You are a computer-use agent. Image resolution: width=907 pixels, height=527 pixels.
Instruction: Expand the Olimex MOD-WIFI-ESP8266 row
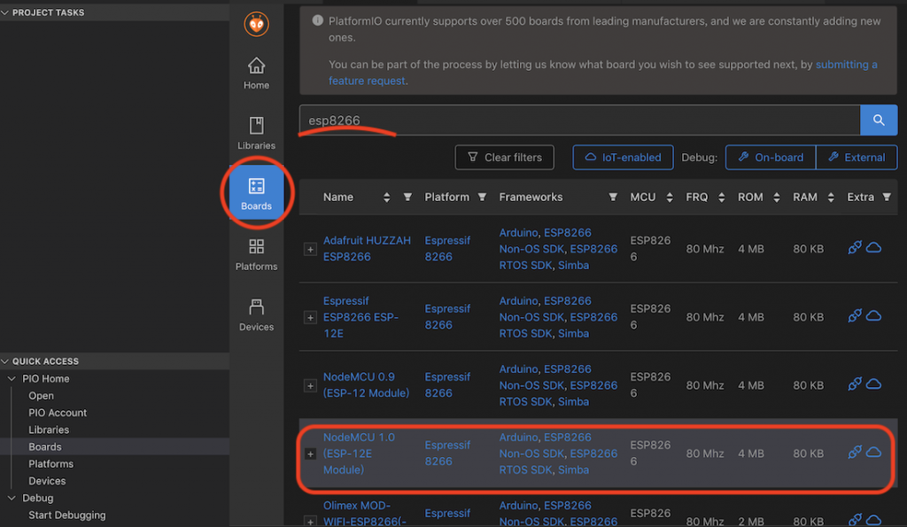coord(310,522)
